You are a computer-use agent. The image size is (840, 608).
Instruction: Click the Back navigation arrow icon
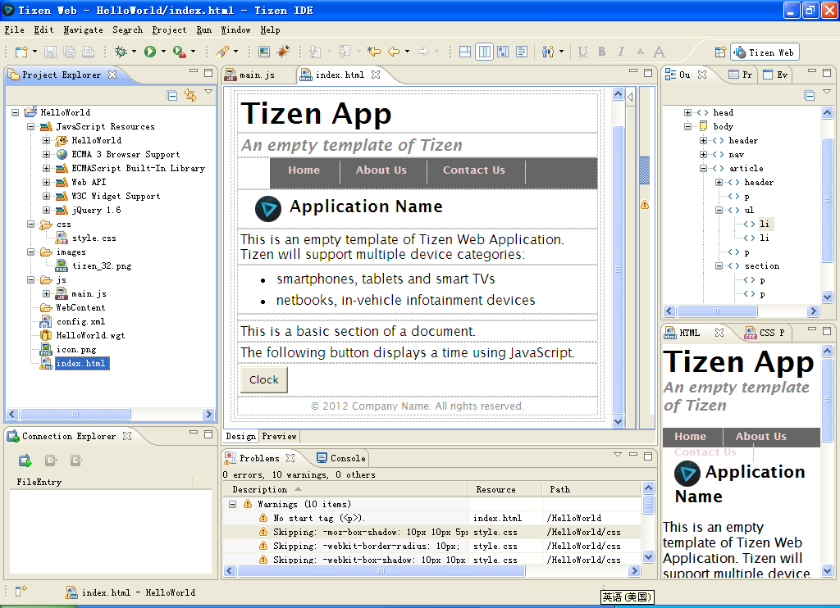(x=394, y=52)
